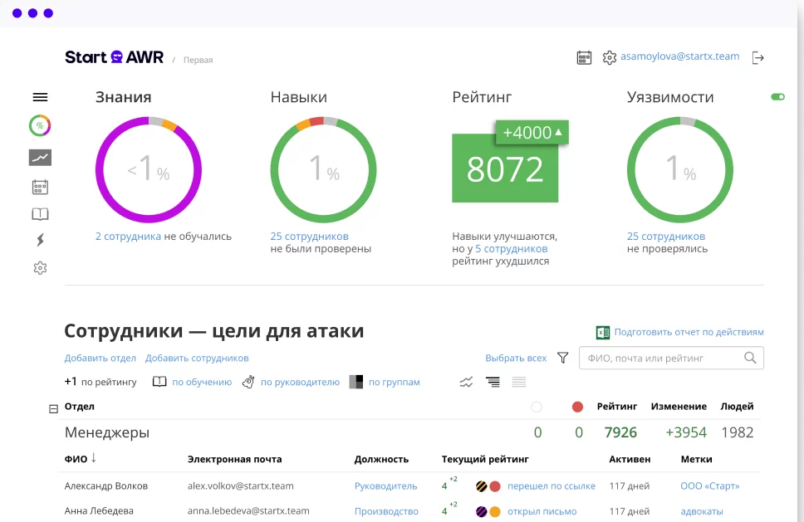Click '25 сотрудников' under Навыки
Viewport: 804px width, 522px height.
coord(309,237)
